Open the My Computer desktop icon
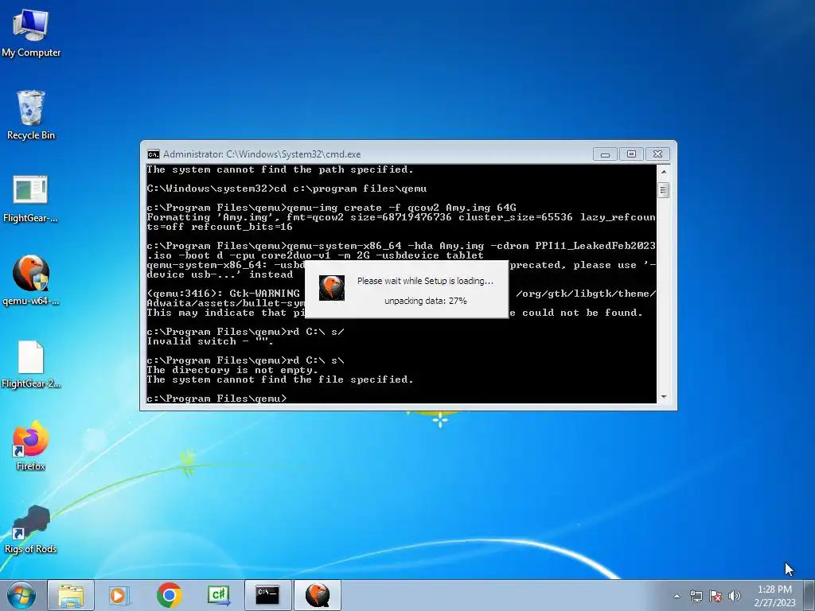Image resolution: width=815 pixels, height=611 pixels. [31, 33]
